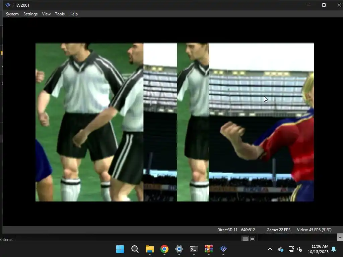343x257 pixels.
Task: Open the Tools menu
Action: point(60,14)
